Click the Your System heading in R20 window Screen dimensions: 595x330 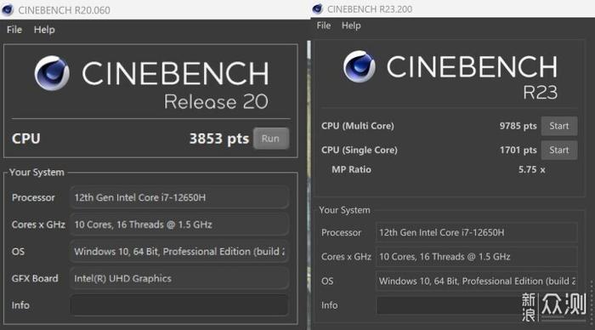(37, 173)
